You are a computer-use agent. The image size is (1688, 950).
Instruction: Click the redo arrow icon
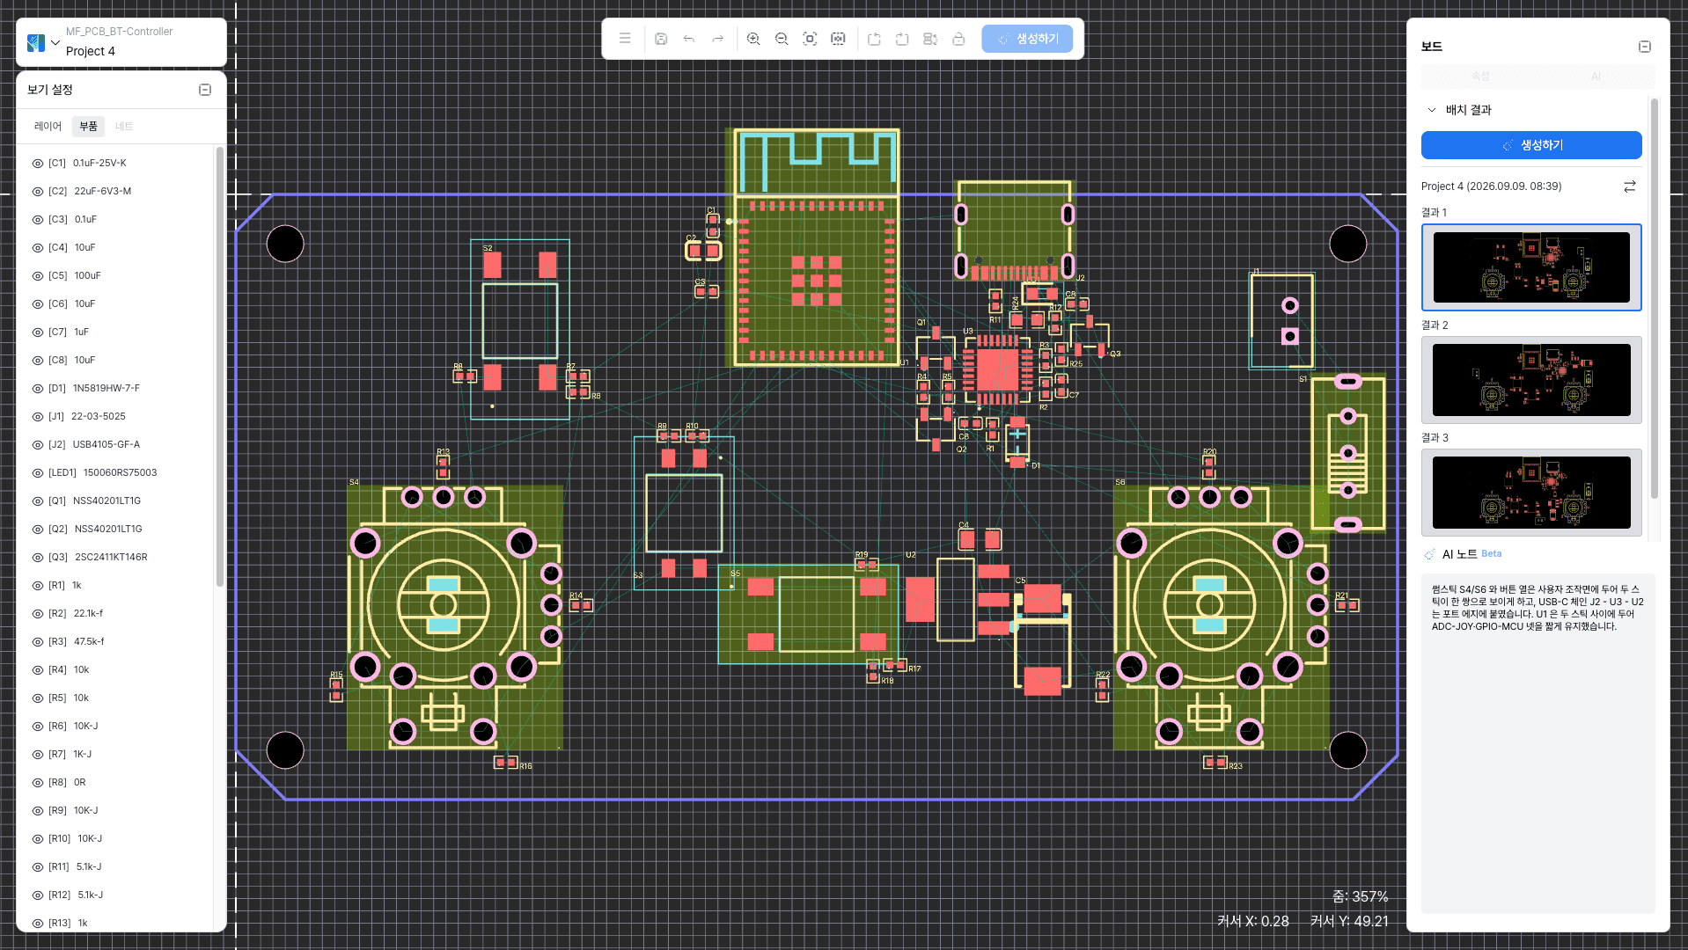717,39
